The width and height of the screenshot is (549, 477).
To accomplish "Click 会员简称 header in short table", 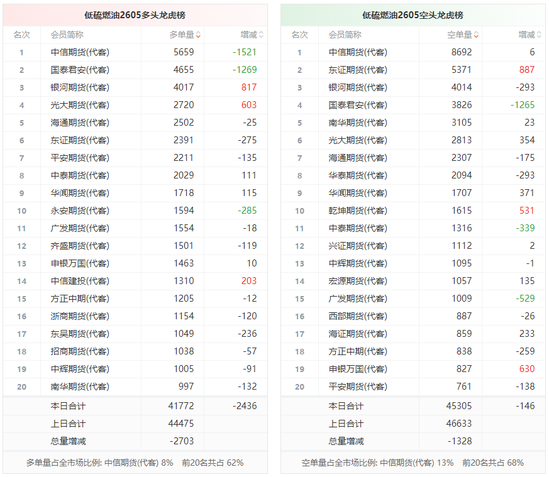I will [345, 35].
